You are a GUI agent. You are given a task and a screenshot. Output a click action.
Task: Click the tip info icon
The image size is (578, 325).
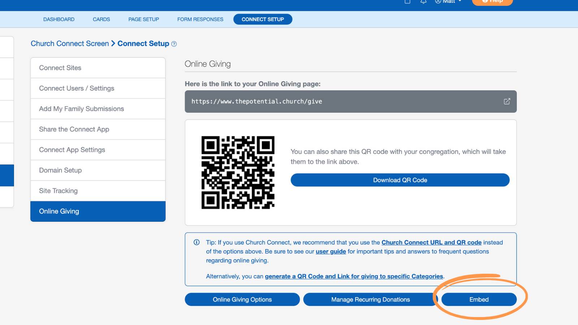point(197,242)
